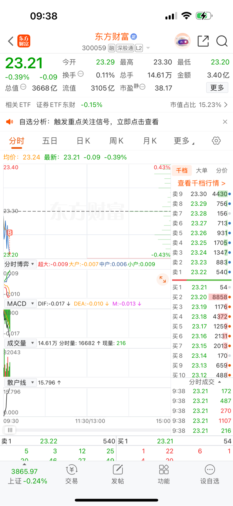Tap the 9:38 trade with 1107 volume
The height and width of the screenshot is (506, 233).
202,421
